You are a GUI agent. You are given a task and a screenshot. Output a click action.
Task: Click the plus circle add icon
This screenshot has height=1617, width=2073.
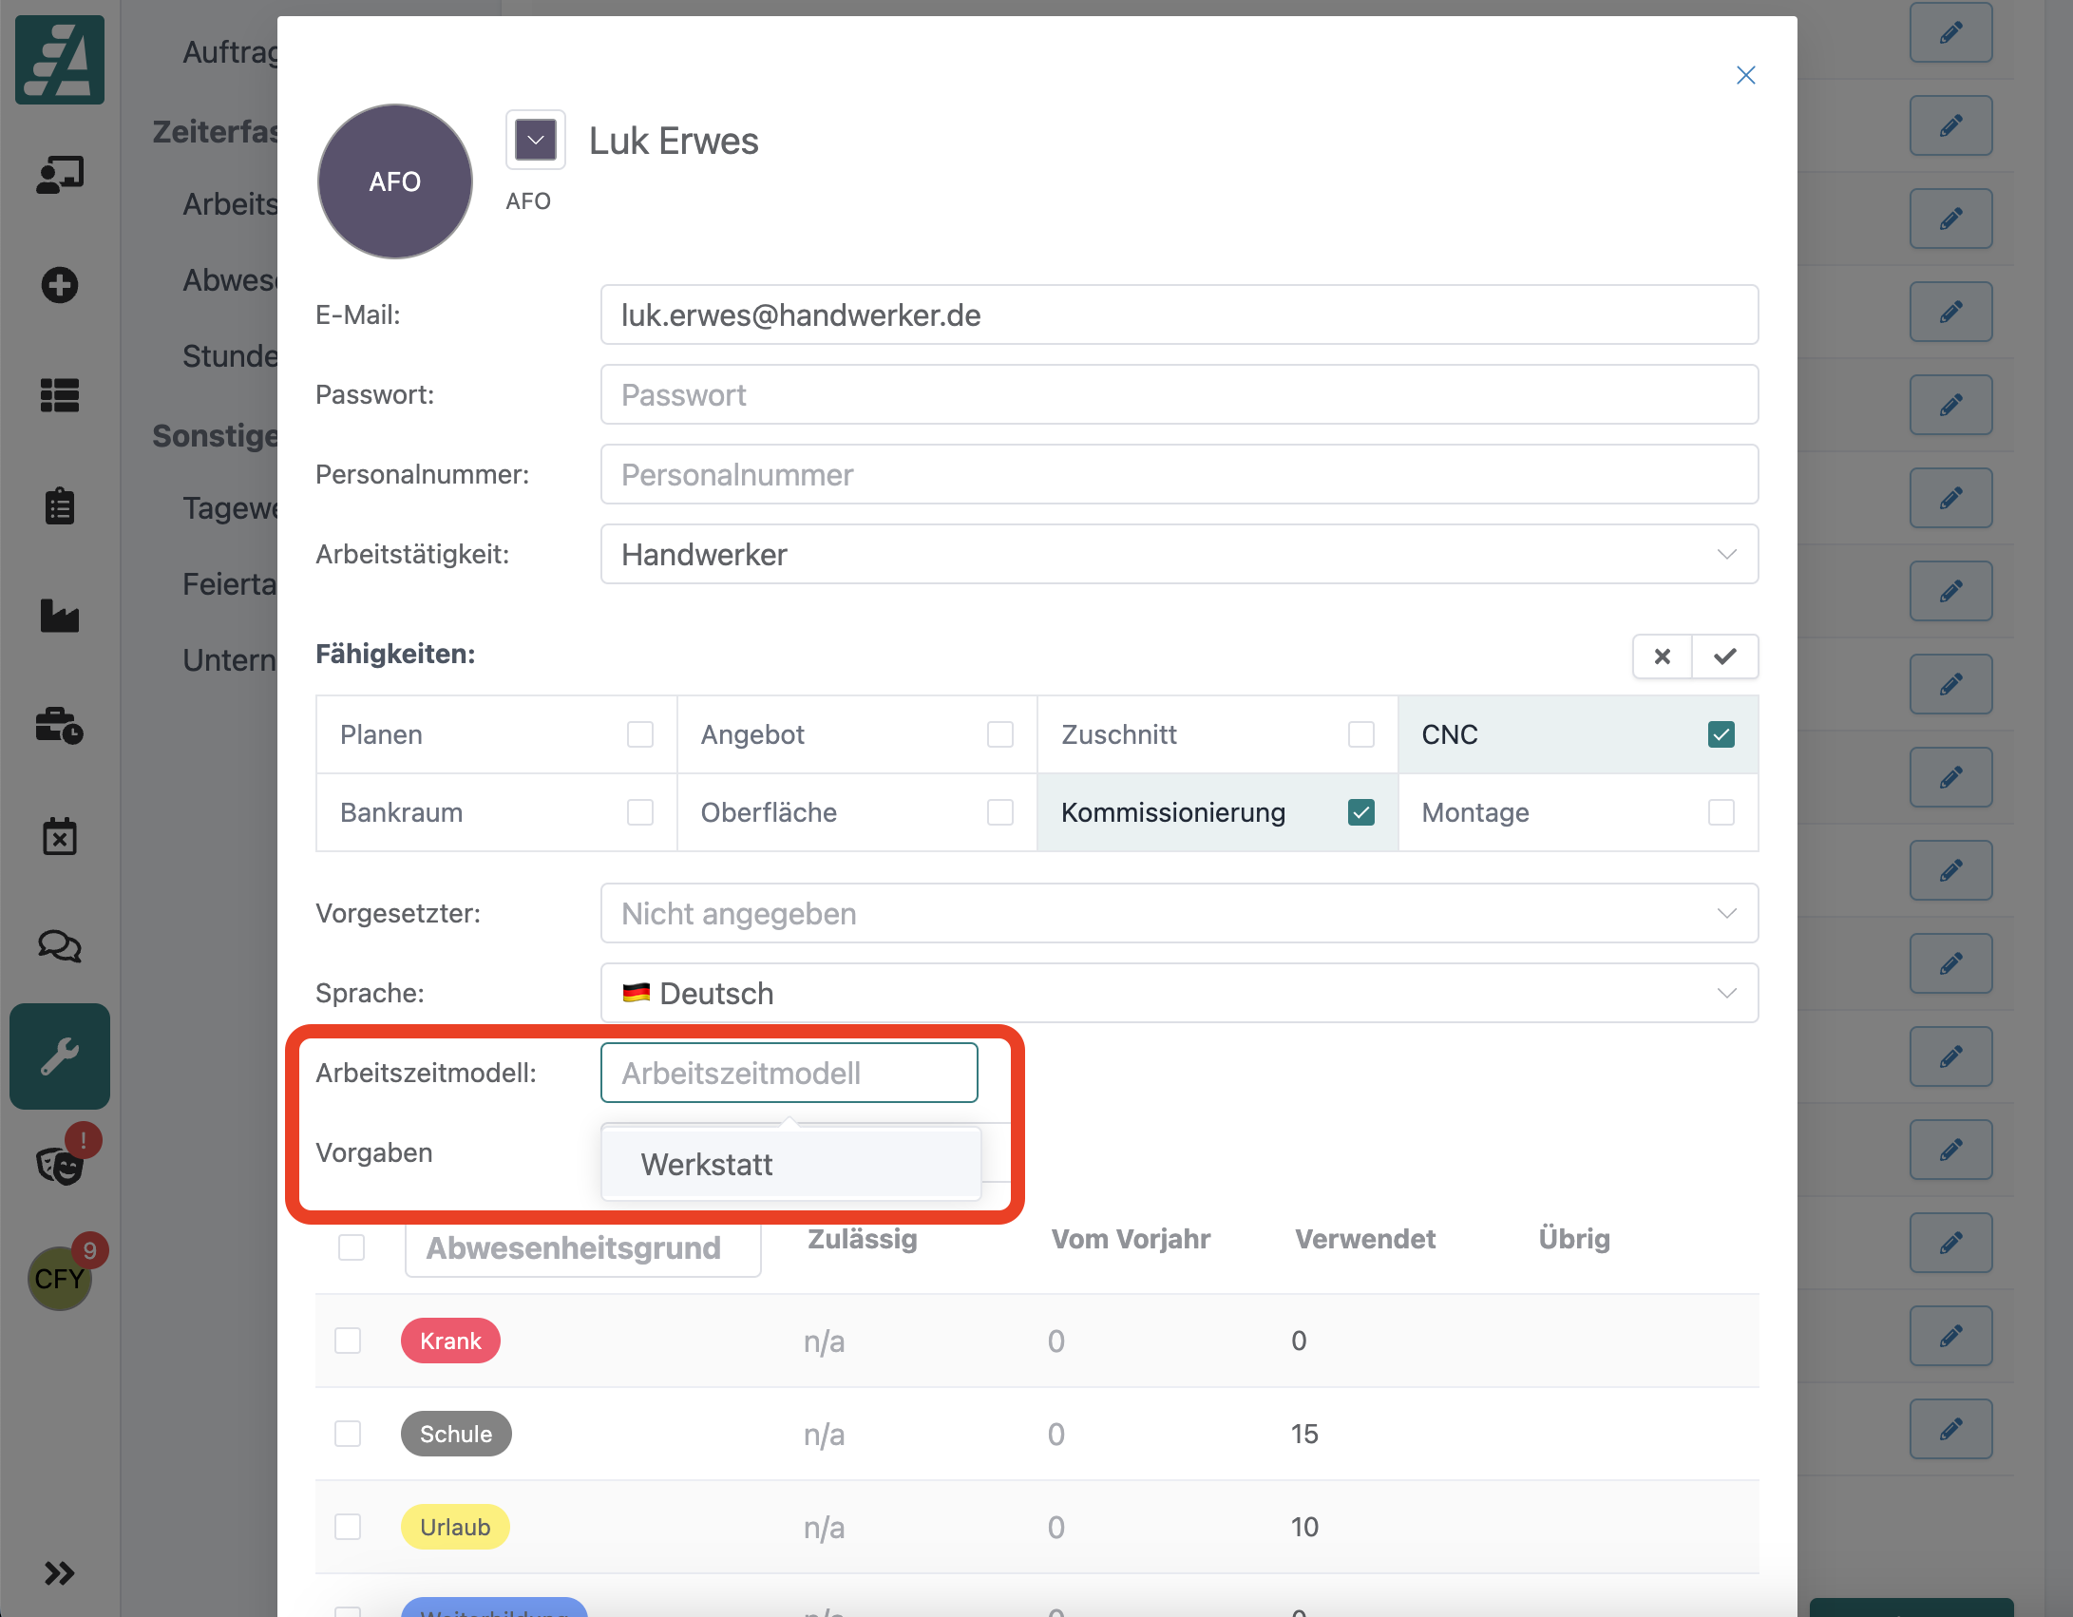click(x=59, y=285)
